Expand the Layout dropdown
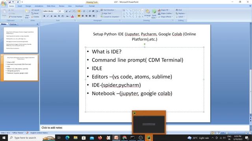The height and width of the screenshot is (141, 252). [35, 10]
